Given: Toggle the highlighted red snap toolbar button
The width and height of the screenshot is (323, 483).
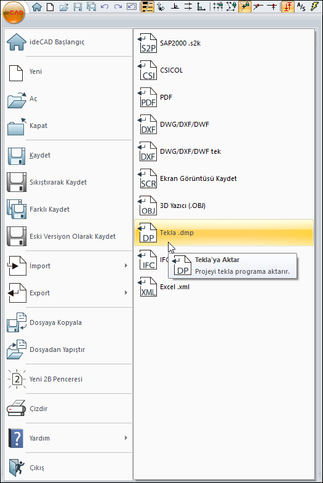Looking at the screenshot, I should click(287, 7).
